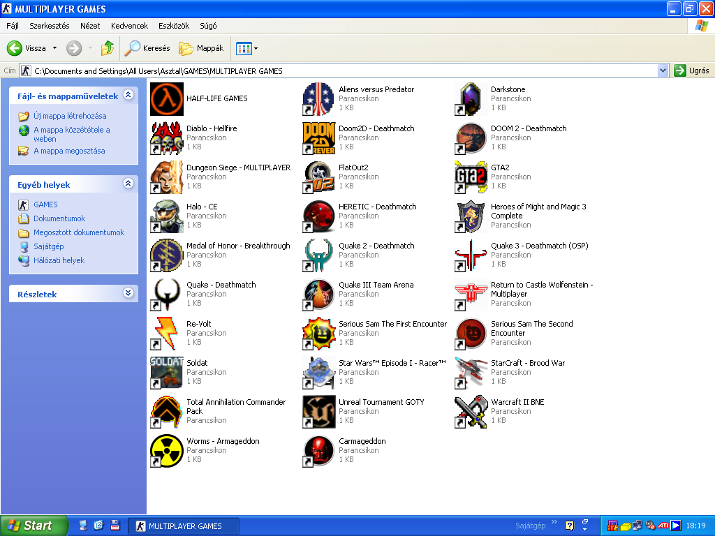Screen dimensions: 715x536
Task: Click the FlatOut2 shortcut icon
Action: pos(318,177)
